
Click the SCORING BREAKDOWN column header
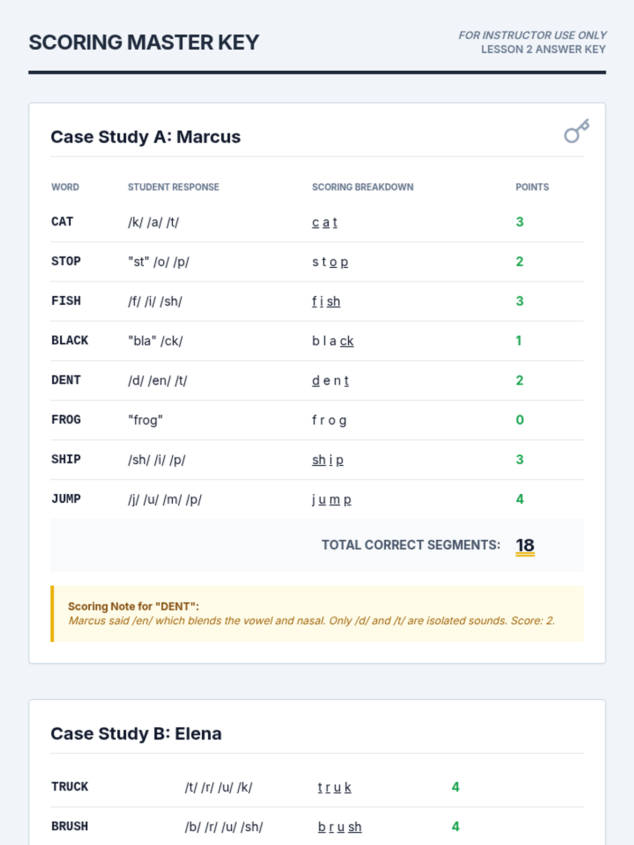[362, 187]
